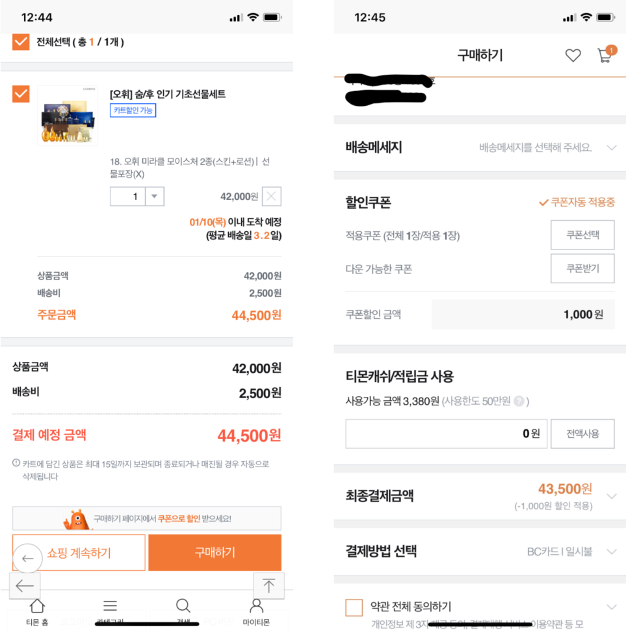
Task: Remove item with the X button
Action: (x=272, y=197)
